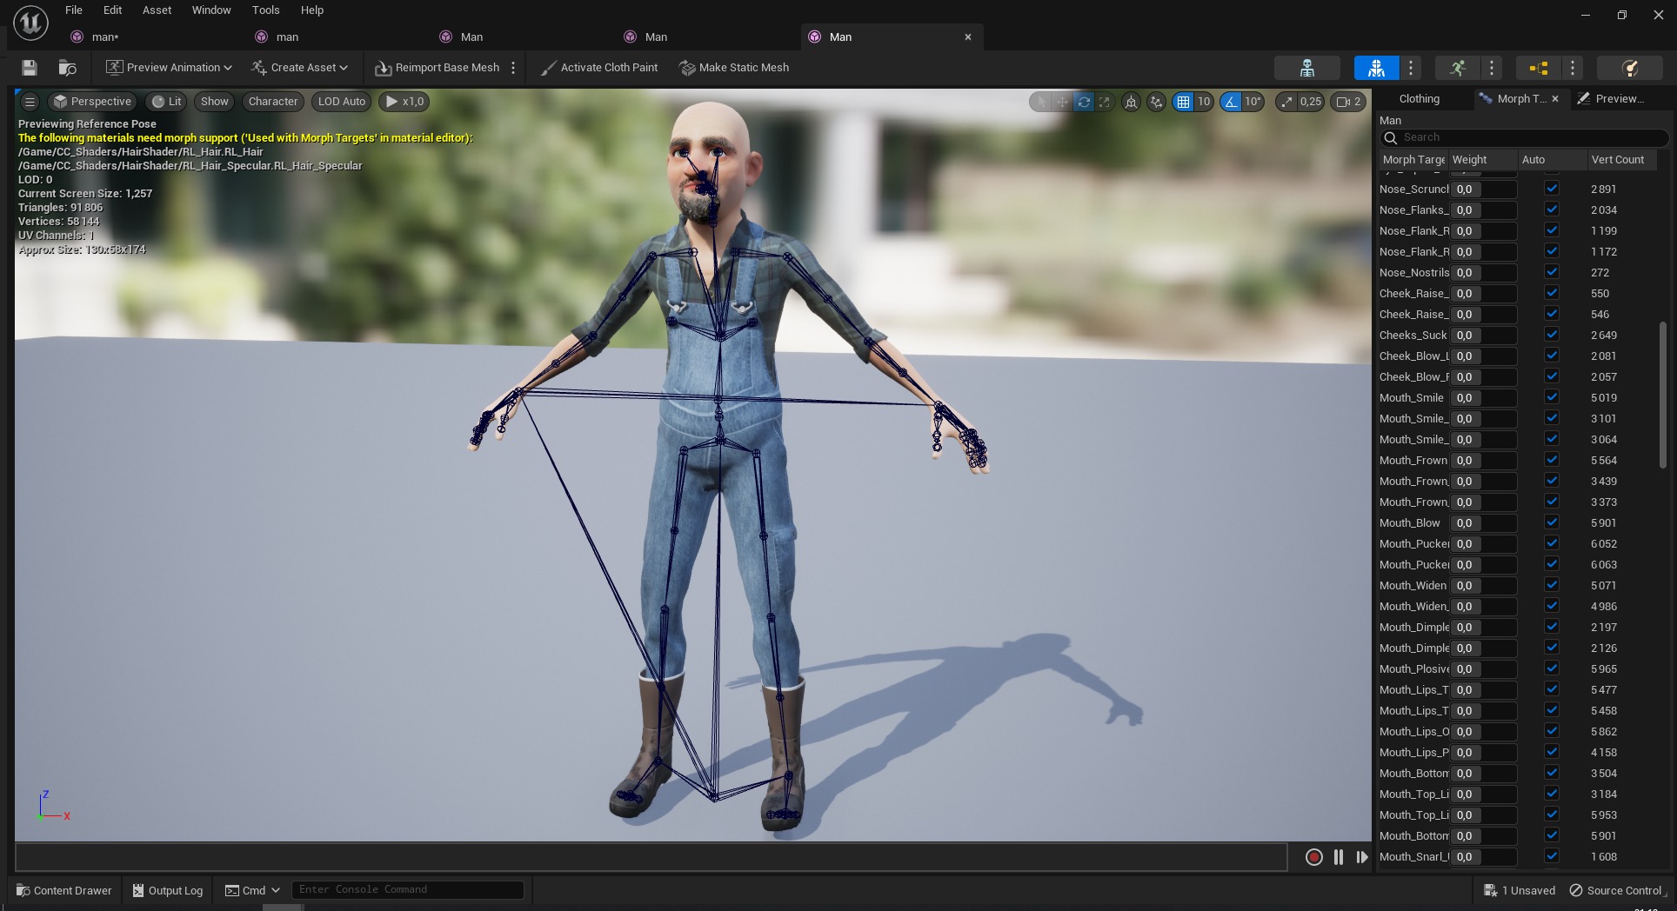
Task: Activate the Scale mode gizmo icon
Action: tap(1105, 102)
